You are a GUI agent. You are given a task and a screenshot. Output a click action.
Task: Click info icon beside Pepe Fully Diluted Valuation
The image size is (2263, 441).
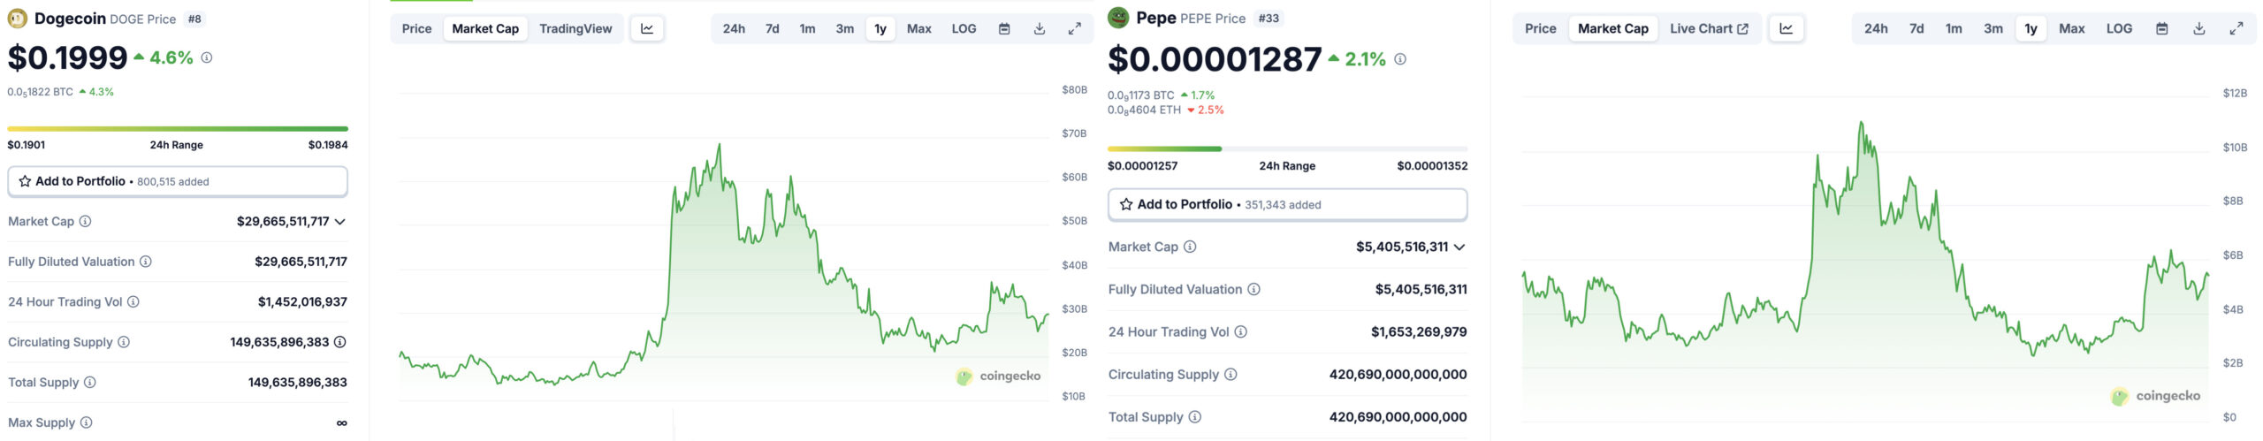point(1253,289)
